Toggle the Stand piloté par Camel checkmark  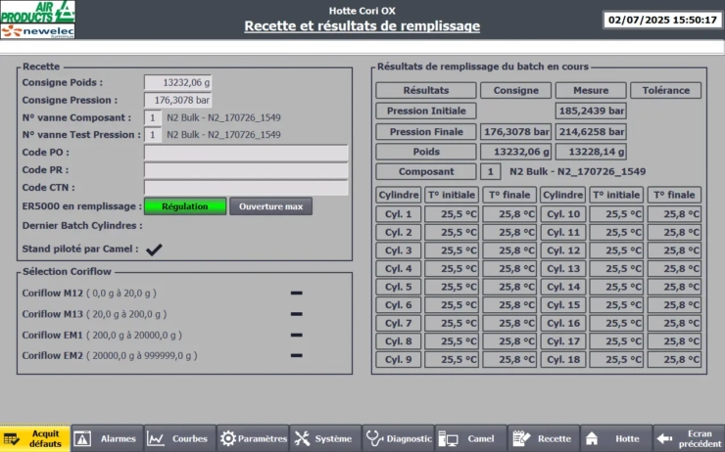pyautogui.click(x=154, y=249)
